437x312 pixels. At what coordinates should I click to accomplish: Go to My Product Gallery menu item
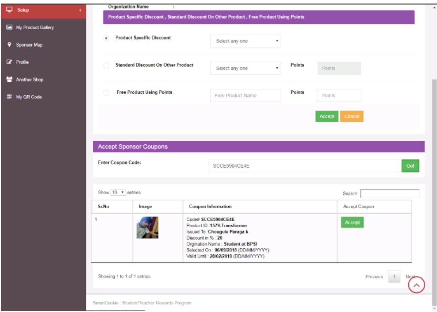(x=34, y=27)
